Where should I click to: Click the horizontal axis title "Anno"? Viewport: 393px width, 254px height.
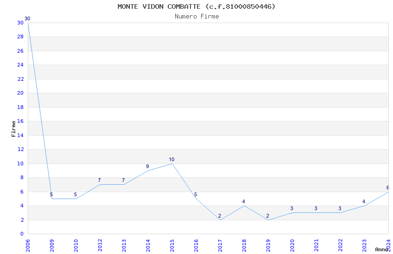[x=381, y=249]
